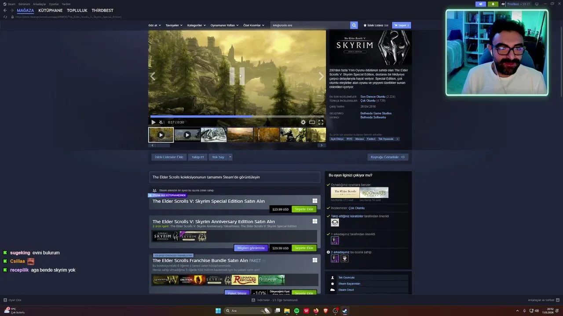Screen dimensions: 563x316
Task: Open the TOPLULUK tab
Action: point(77,11)
